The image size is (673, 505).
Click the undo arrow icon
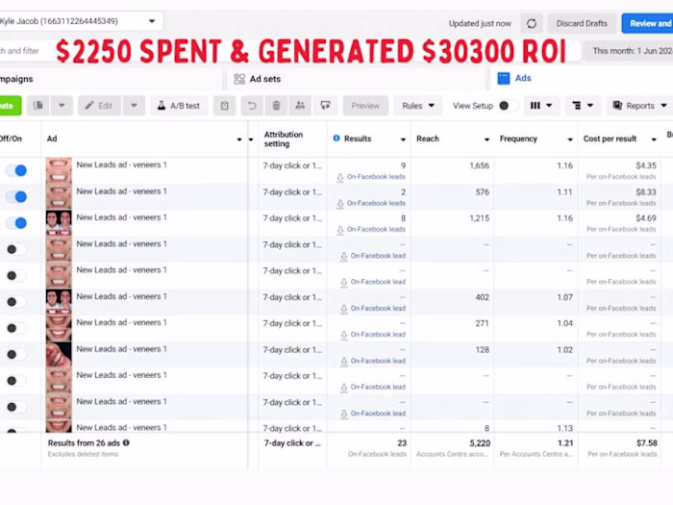[x=252, y=106]
